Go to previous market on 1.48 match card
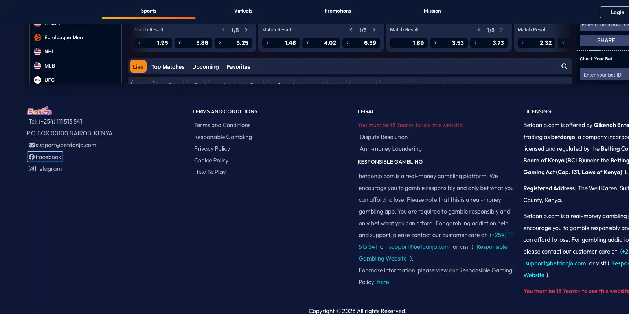The width and height of the screenshot is (629, 314). [x=351, y=30]
